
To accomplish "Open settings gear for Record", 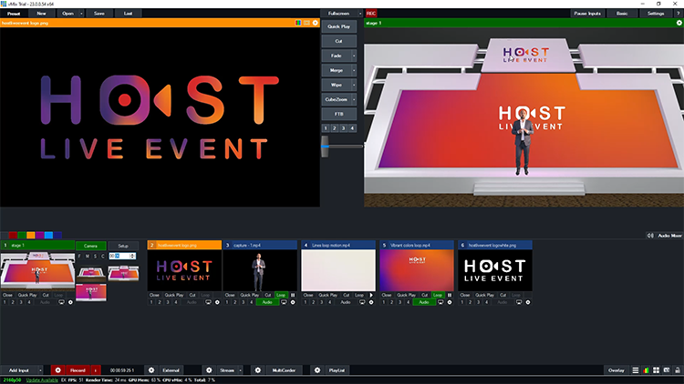I will (x=57, y=370).
